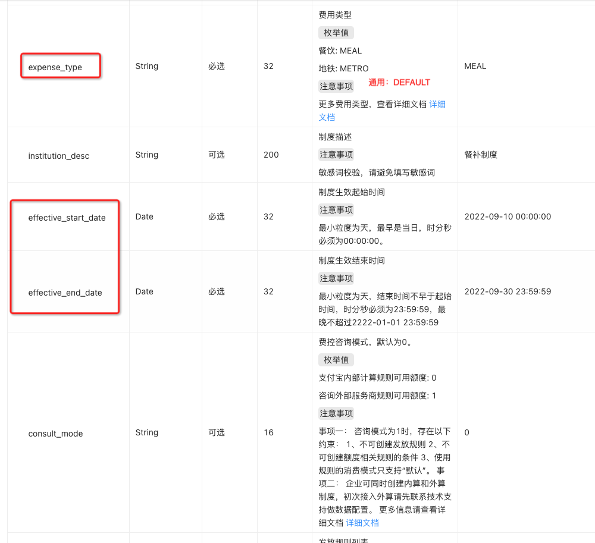595x543 pixels.
Task: Open the 详细文档 link in consult_mode description
Action: 362,523
